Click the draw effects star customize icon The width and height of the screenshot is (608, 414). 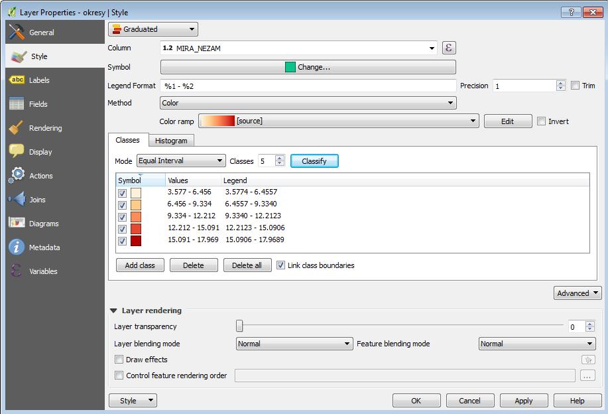click(x=588, y=360)
